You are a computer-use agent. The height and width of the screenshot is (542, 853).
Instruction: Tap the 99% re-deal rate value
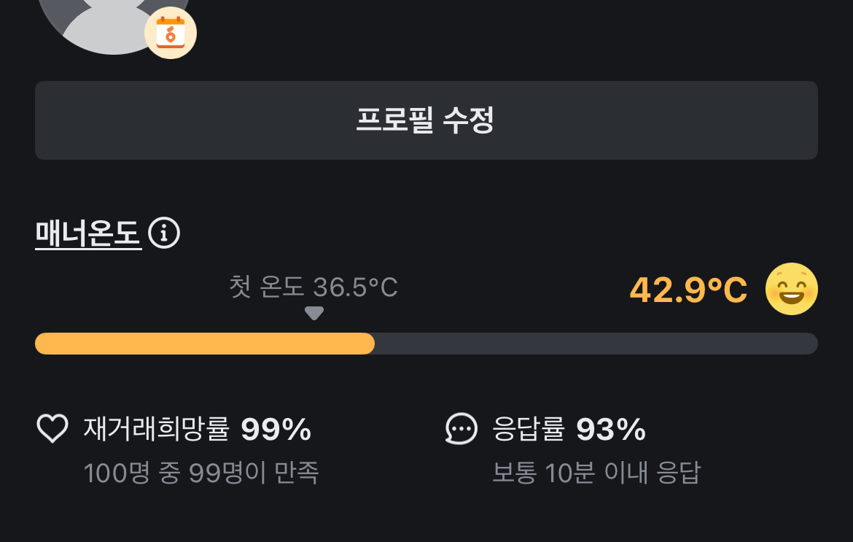[276, 430]
